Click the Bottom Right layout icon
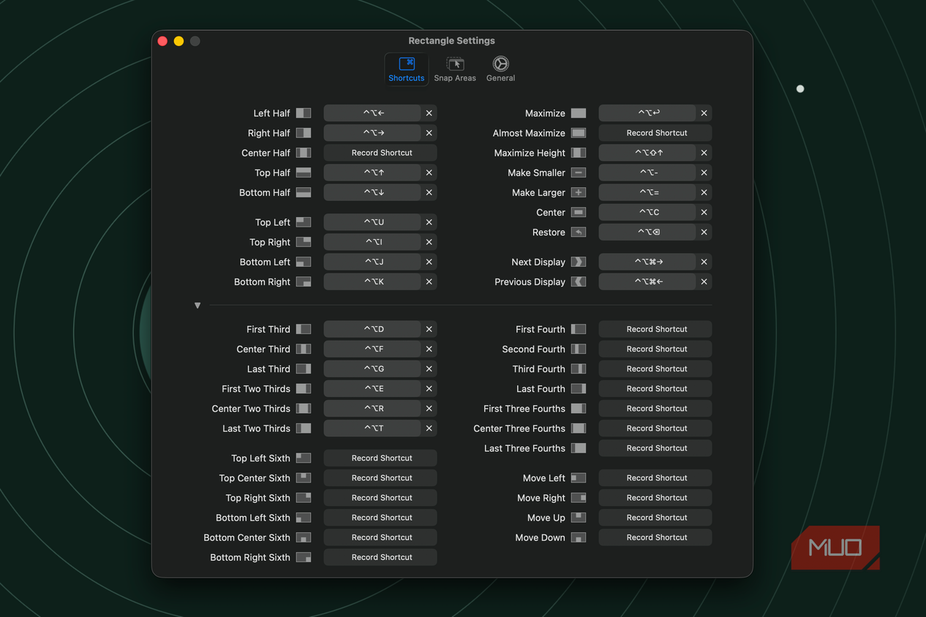Image resolution: width=926 pixels, height=617 pixels. (304, 281)
